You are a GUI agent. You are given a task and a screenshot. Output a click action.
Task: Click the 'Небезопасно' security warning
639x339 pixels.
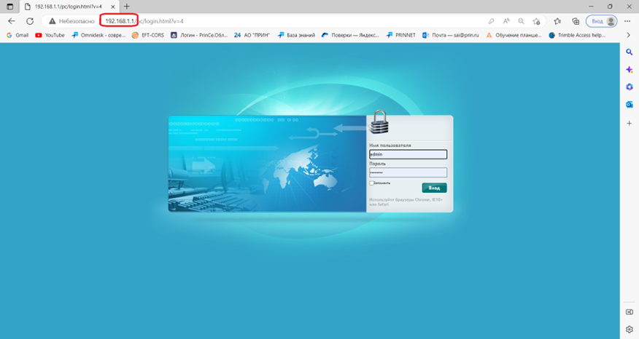71,21
